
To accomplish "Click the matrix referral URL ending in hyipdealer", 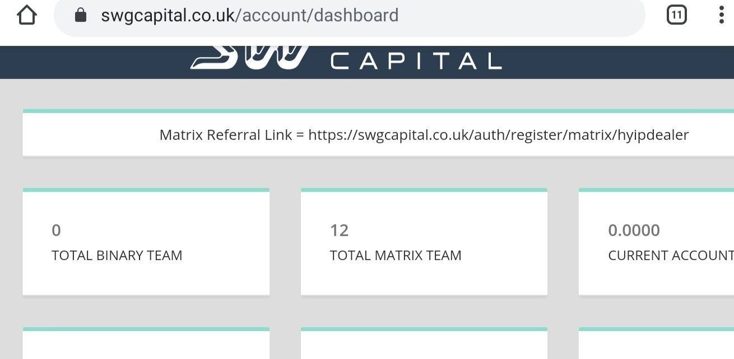I will [x=498, y=135].
